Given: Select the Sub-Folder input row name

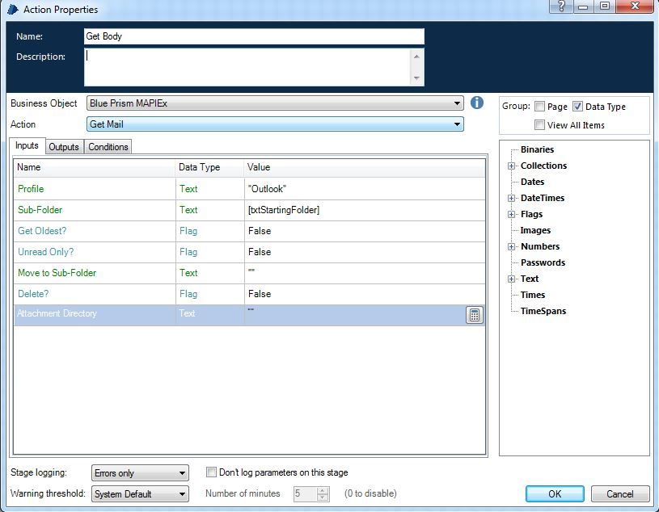Looking at the screenshot, I should [40, 210].
